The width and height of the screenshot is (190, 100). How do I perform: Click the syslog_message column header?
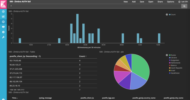pyautogui.click(x=45, y=98)
